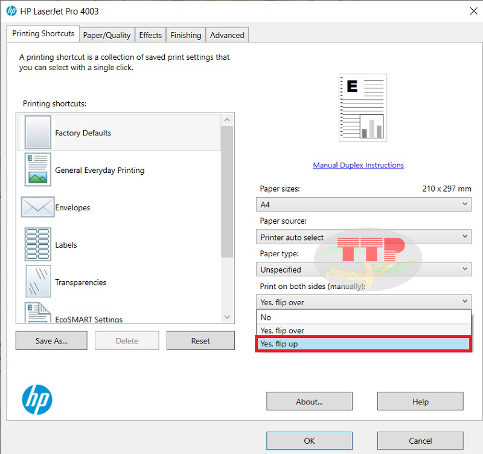Click the Help button

point(420,401)
